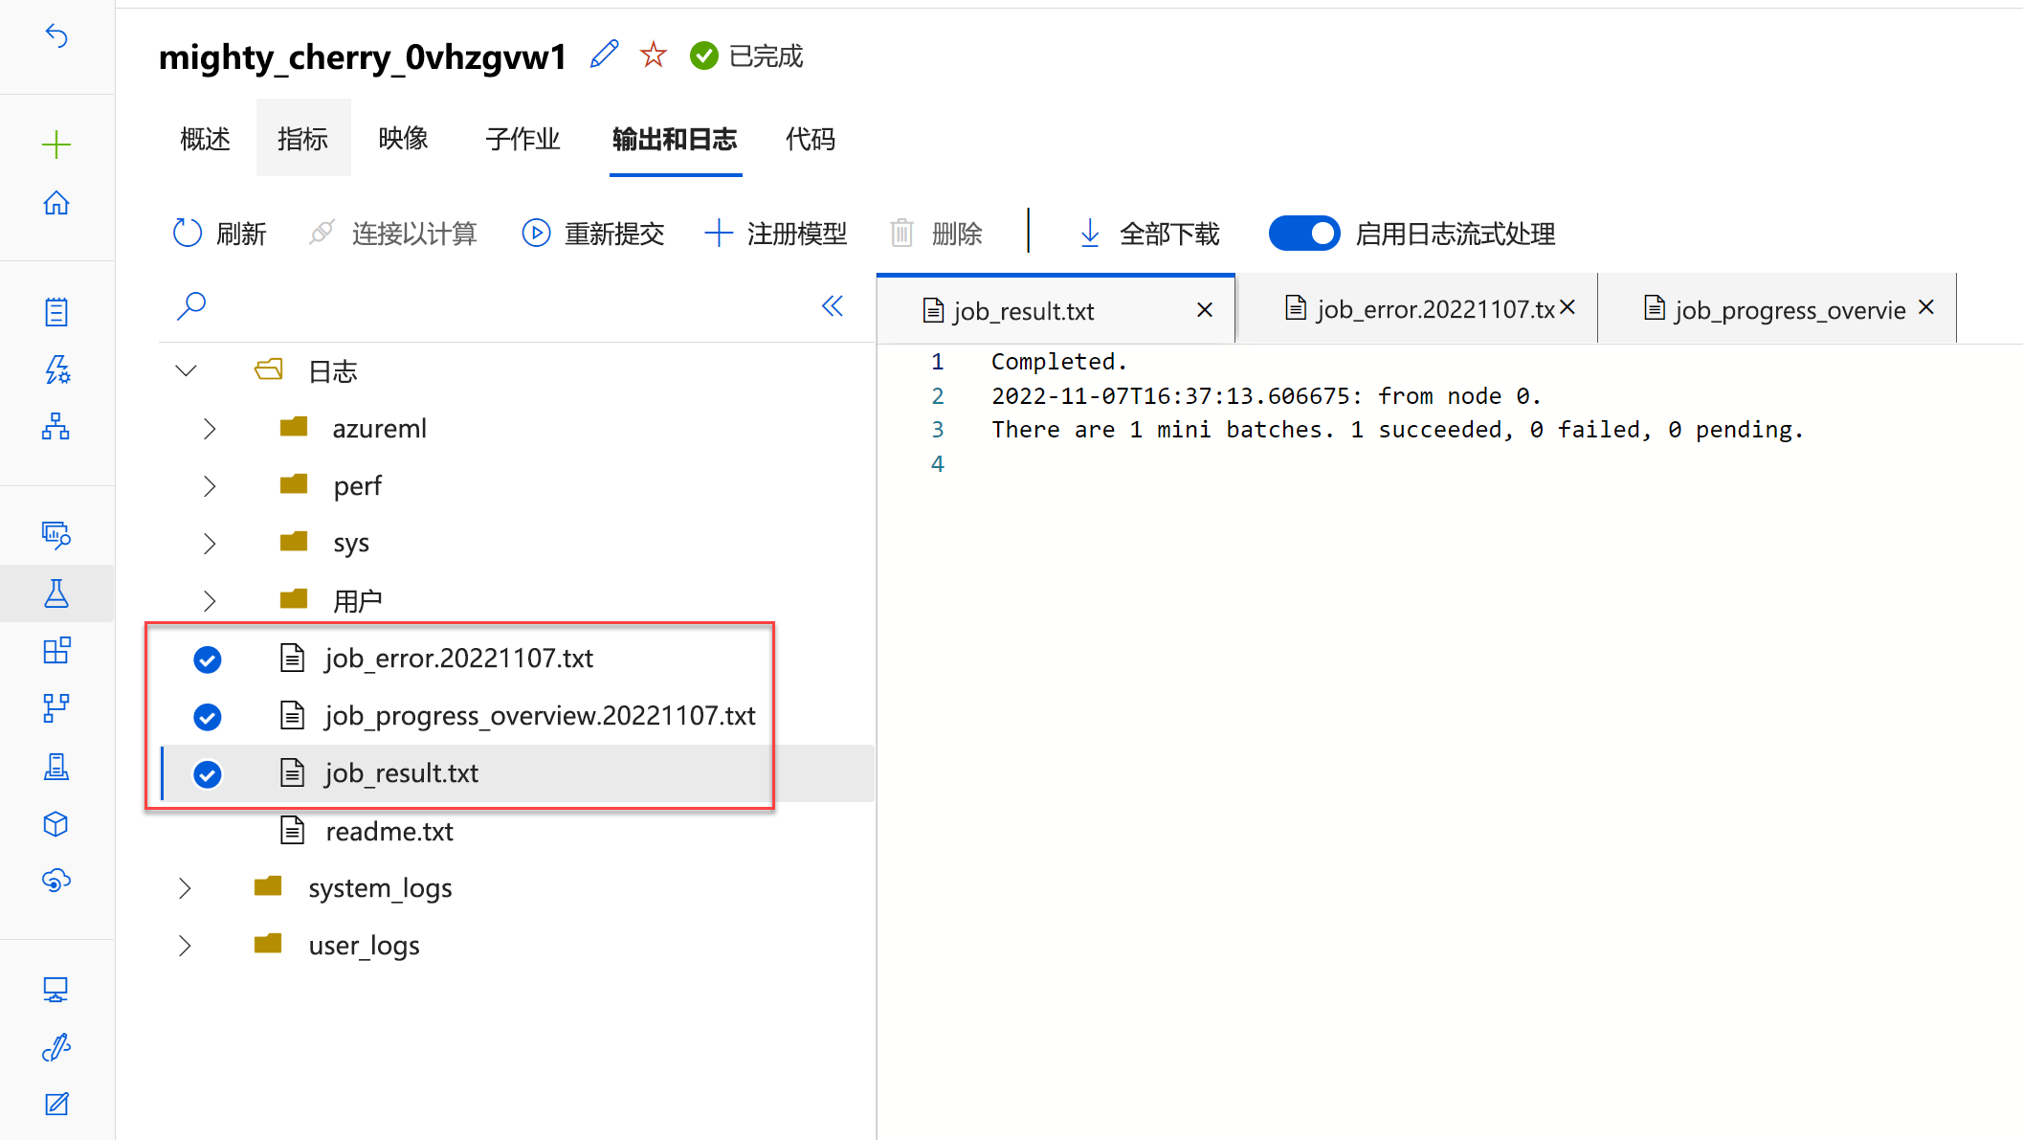Viewport: 2023px width, 1140px height.
Task: Click the 'Completed.' line in log viewer
Action: pos(1059,362)
